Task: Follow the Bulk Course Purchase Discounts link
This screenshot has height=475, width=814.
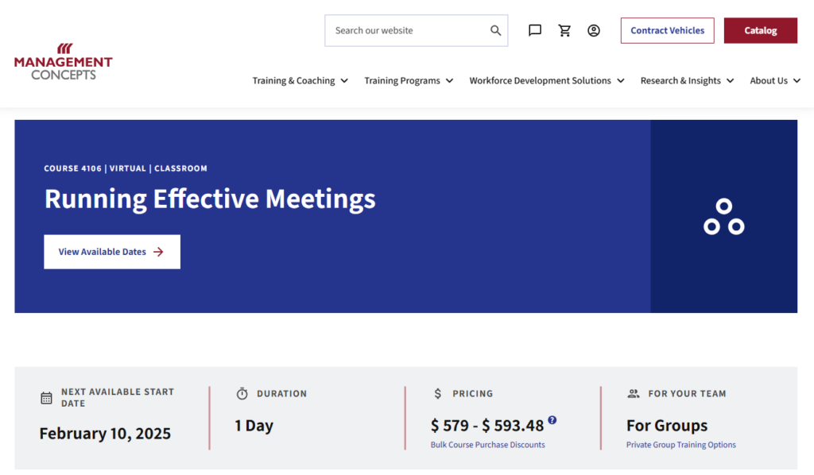Action: point(487,445)
